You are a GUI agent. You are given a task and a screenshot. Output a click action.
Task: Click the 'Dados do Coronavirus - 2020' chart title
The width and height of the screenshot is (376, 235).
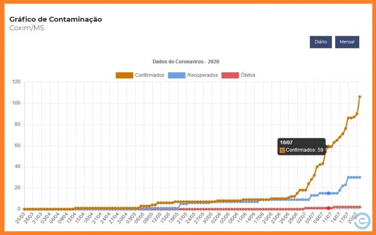(x=186, y=62)
